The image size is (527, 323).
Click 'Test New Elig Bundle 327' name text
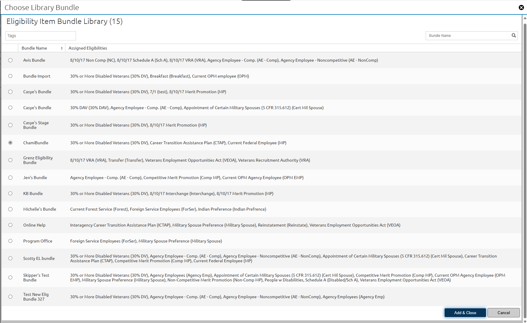(x=36, y=297)
